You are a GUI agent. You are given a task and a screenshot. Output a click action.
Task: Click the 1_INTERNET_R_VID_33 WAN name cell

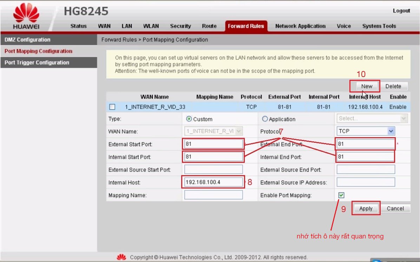tap(155, 107)
